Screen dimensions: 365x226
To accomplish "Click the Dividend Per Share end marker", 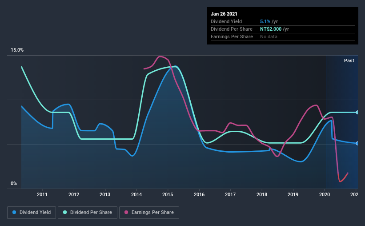I will (357, 112).
